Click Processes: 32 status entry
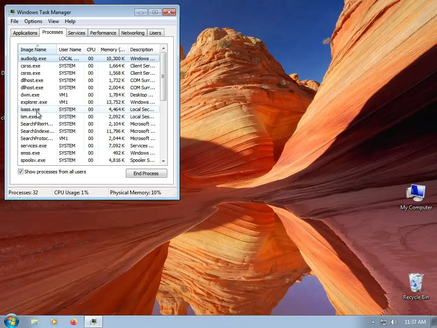Image resolution: width=437 pixels, height=328 pixels. coord(23,193)
